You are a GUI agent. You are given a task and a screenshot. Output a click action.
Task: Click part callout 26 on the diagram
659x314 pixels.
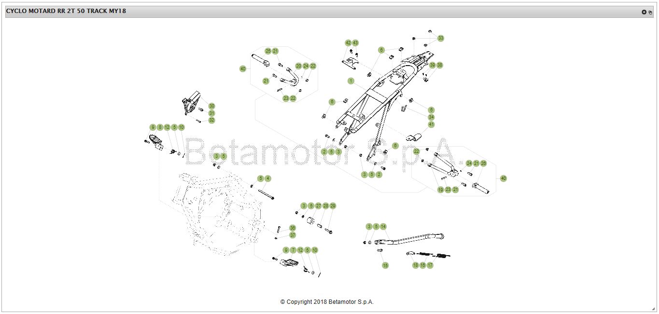click(483, 164)
